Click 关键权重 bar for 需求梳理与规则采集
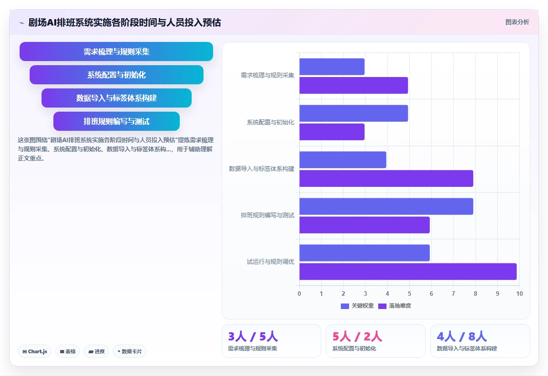548x376 pixels. (332, 67)
